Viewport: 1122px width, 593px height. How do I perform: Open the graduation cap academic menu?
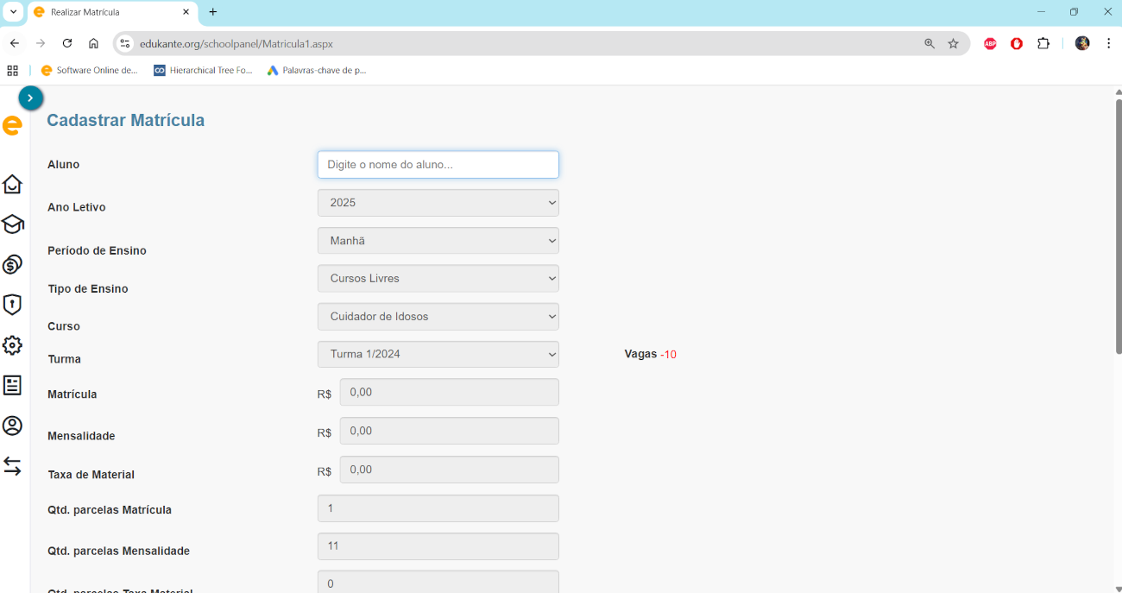click(12, 224)
